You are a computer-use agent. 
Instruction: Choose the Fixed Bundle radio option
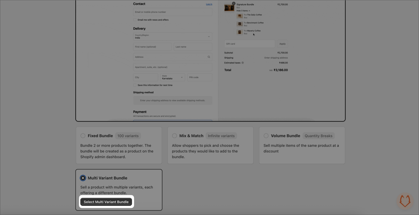(x=83, y=136)
